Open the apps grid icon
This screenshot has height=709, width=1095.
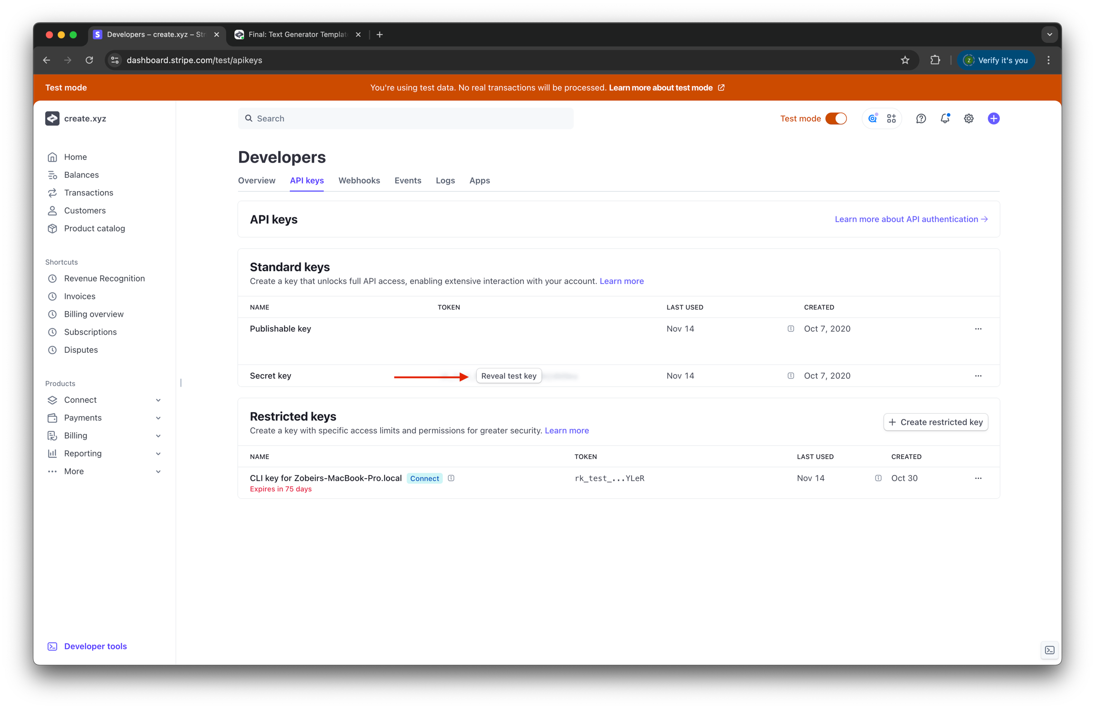(x=891, y=119)
